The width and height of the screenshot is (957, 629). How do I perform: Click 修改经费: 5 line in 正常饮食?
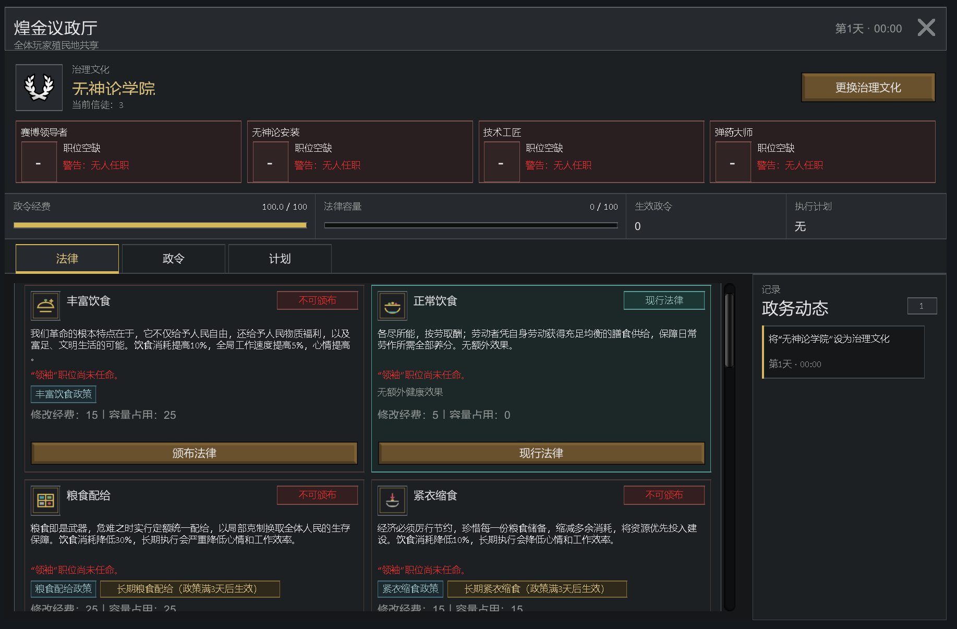pyautogui.click(x=444, y=415)
